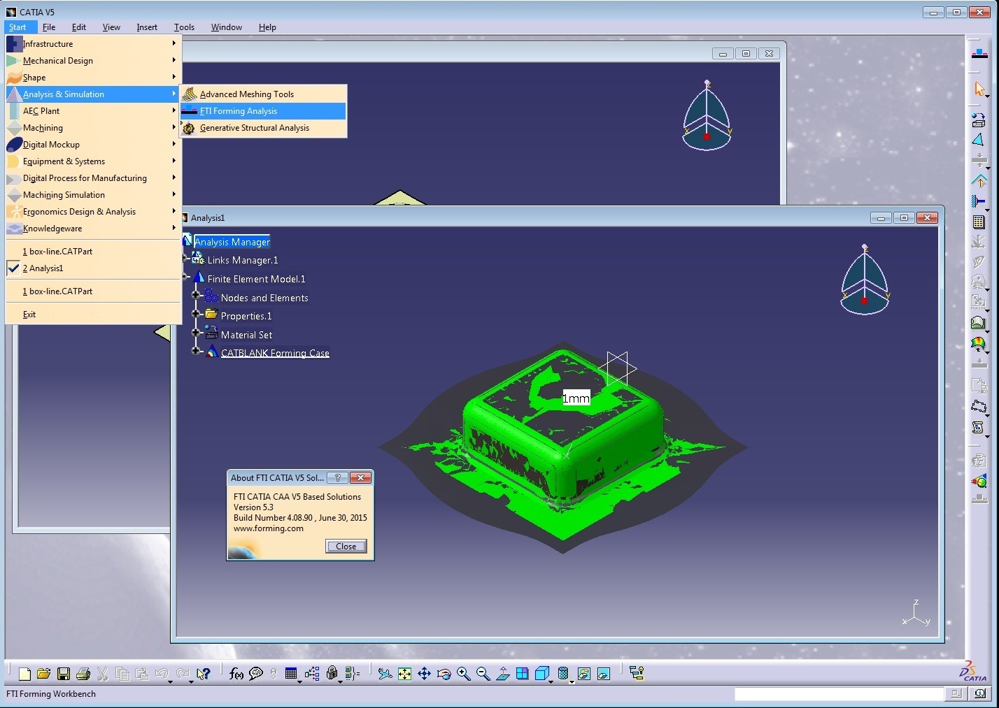Open the Mechanical Design submenu
Image resolution: width=999 pixels, height=708 pixels.
[93, 61]
